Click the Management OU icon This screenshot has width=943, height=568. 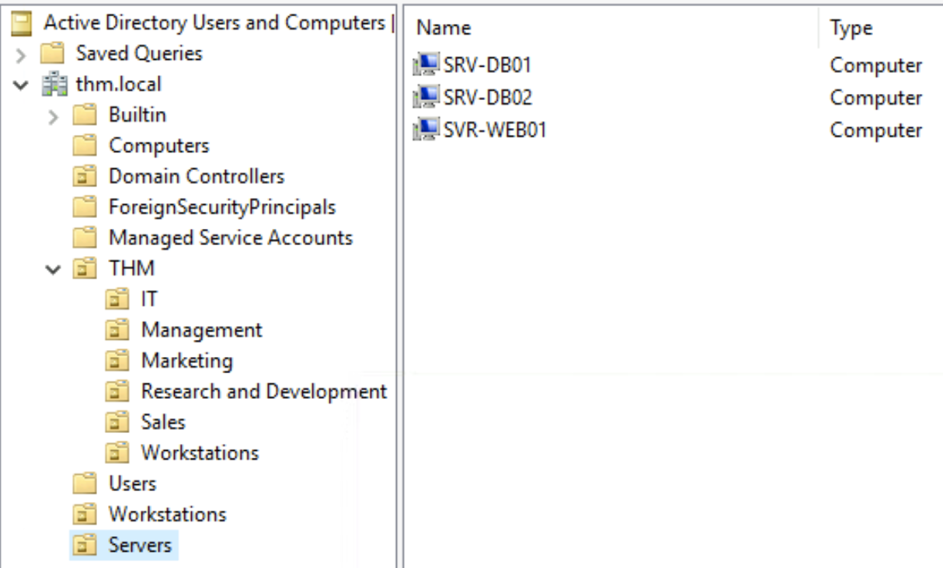click(116, 330)
